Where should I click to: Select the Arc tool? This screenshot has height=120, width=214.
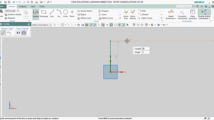click(x=59, y=14)
